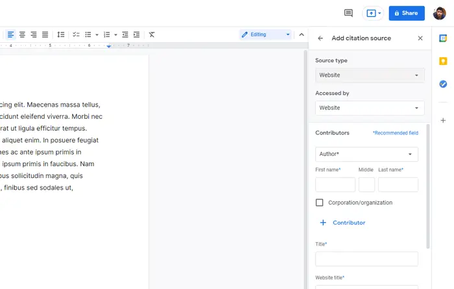Align text to the left

(x=11, y=35)
